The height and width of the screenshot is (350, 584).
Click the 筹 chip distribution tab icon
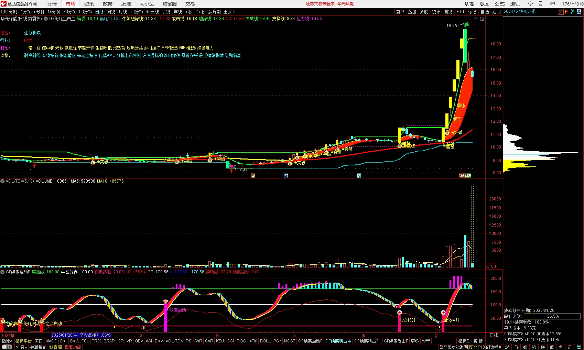pos(578,347)
